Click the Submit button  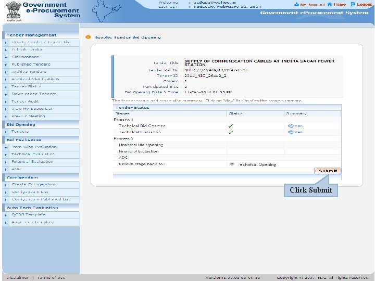pyautogui.click(x=328, y=171)
